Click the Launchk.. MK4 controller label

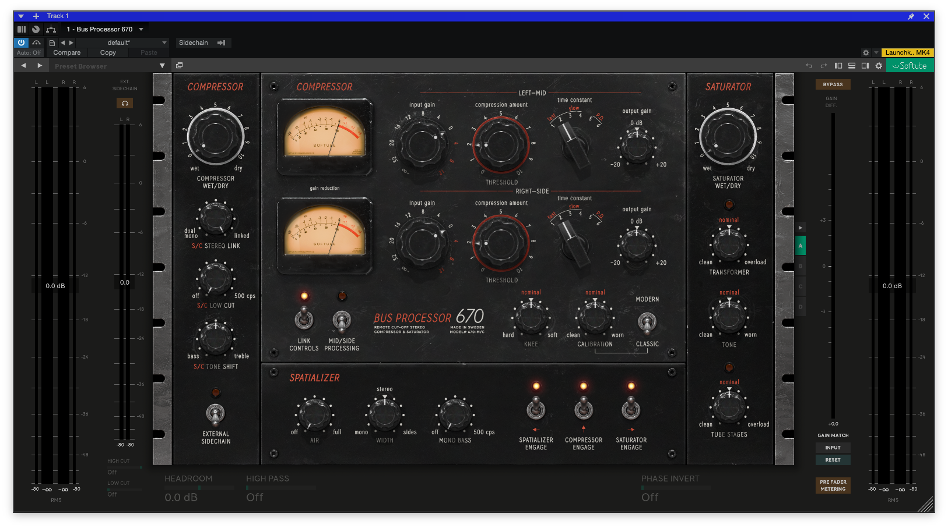[907, 52]
